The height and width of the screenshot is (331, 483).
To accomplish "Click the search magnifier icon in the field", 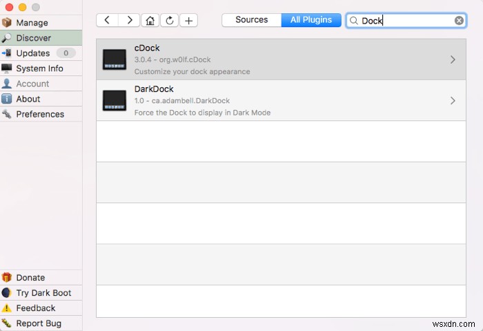I will point(354,21).
